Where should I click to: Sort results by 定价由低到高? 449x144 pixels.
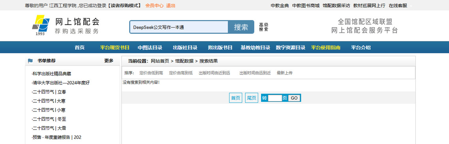[x=151, y=73]
